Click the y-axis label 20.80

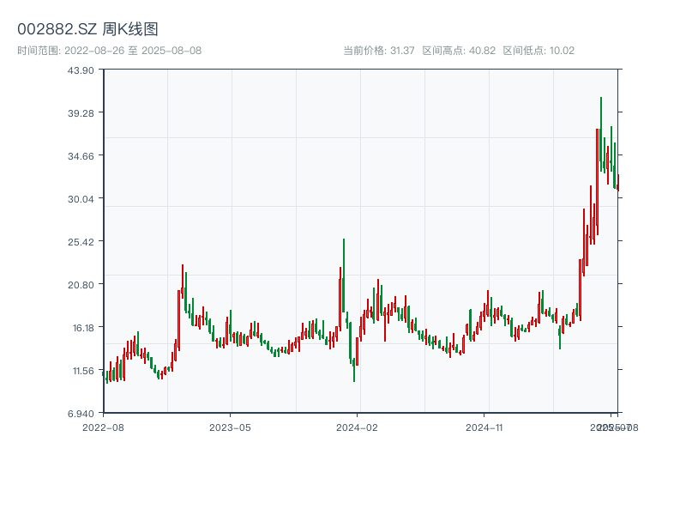81,285
